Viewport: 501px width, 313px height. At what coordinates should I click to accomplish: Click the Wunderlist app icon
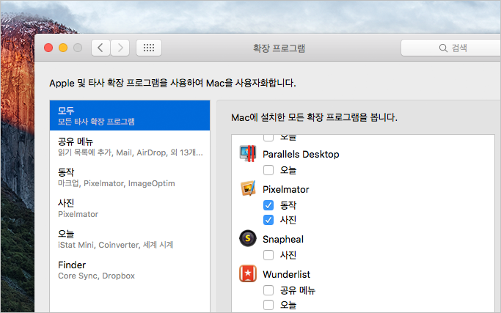click(x=248, y=273)
